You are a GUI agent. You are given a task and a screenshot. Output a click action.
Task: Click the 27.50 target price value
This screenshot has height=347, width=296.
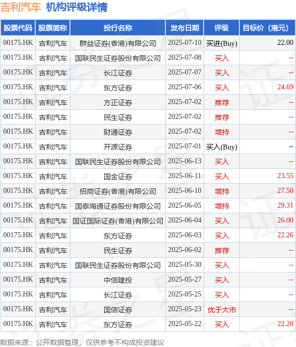[x=285, y=190]
